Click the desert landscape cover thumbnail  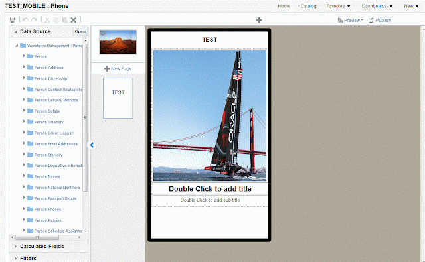coord(118,42)
